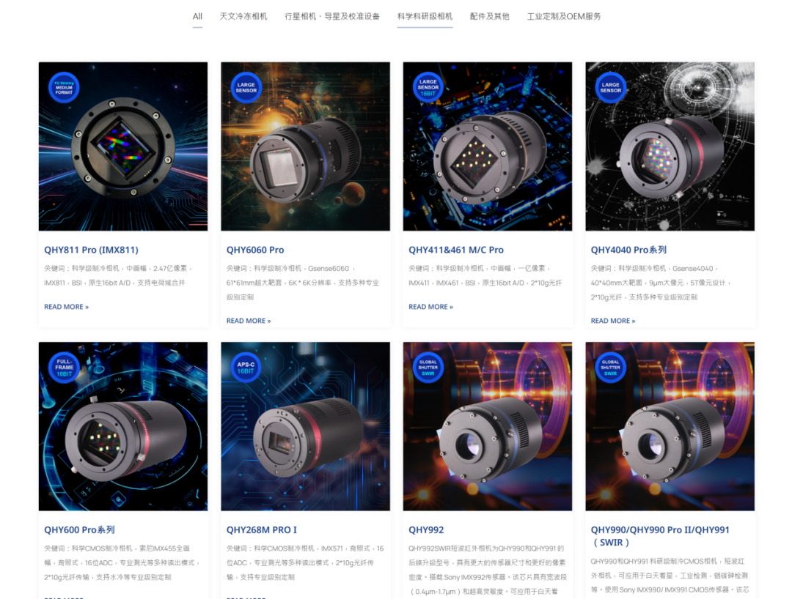Go to 工业定制及OEM服务 tab
Image resolution: width=792 pixels, height=599 pixels.
click(564, 17)
